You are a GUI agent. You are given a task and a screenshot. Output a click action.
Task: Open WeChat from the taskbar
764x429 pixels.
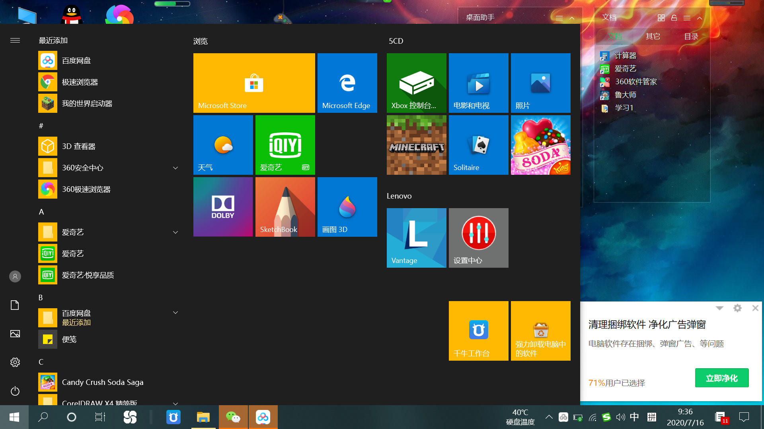233,417
